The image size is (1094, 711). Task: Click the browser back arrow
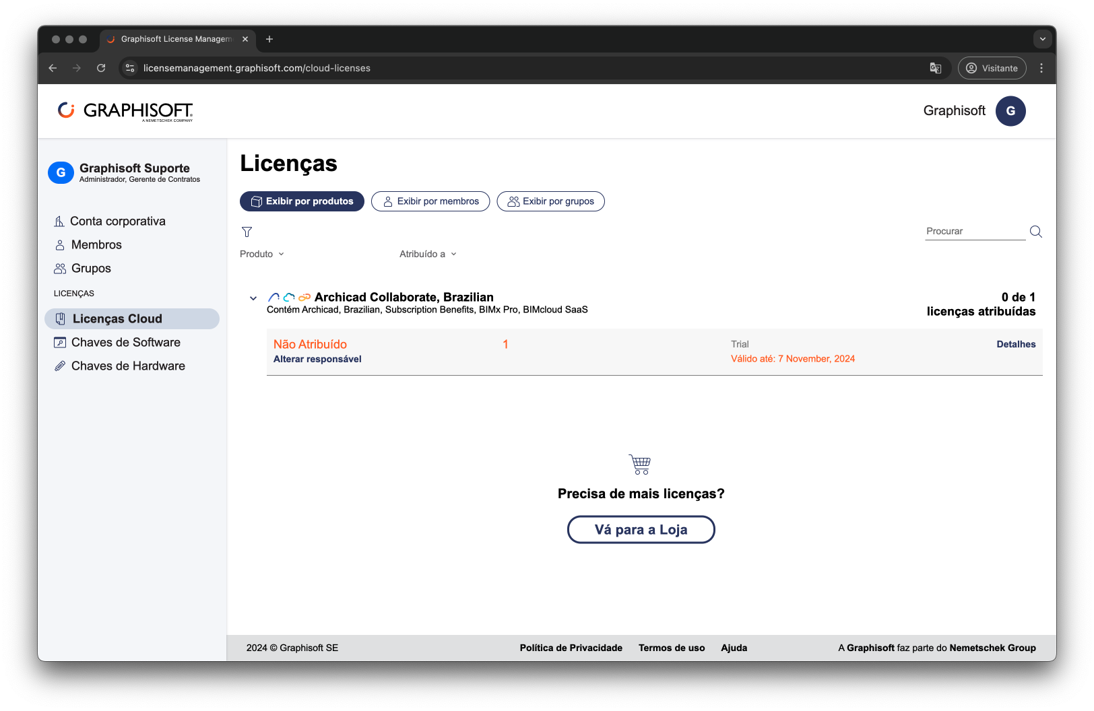coord(53,68)
